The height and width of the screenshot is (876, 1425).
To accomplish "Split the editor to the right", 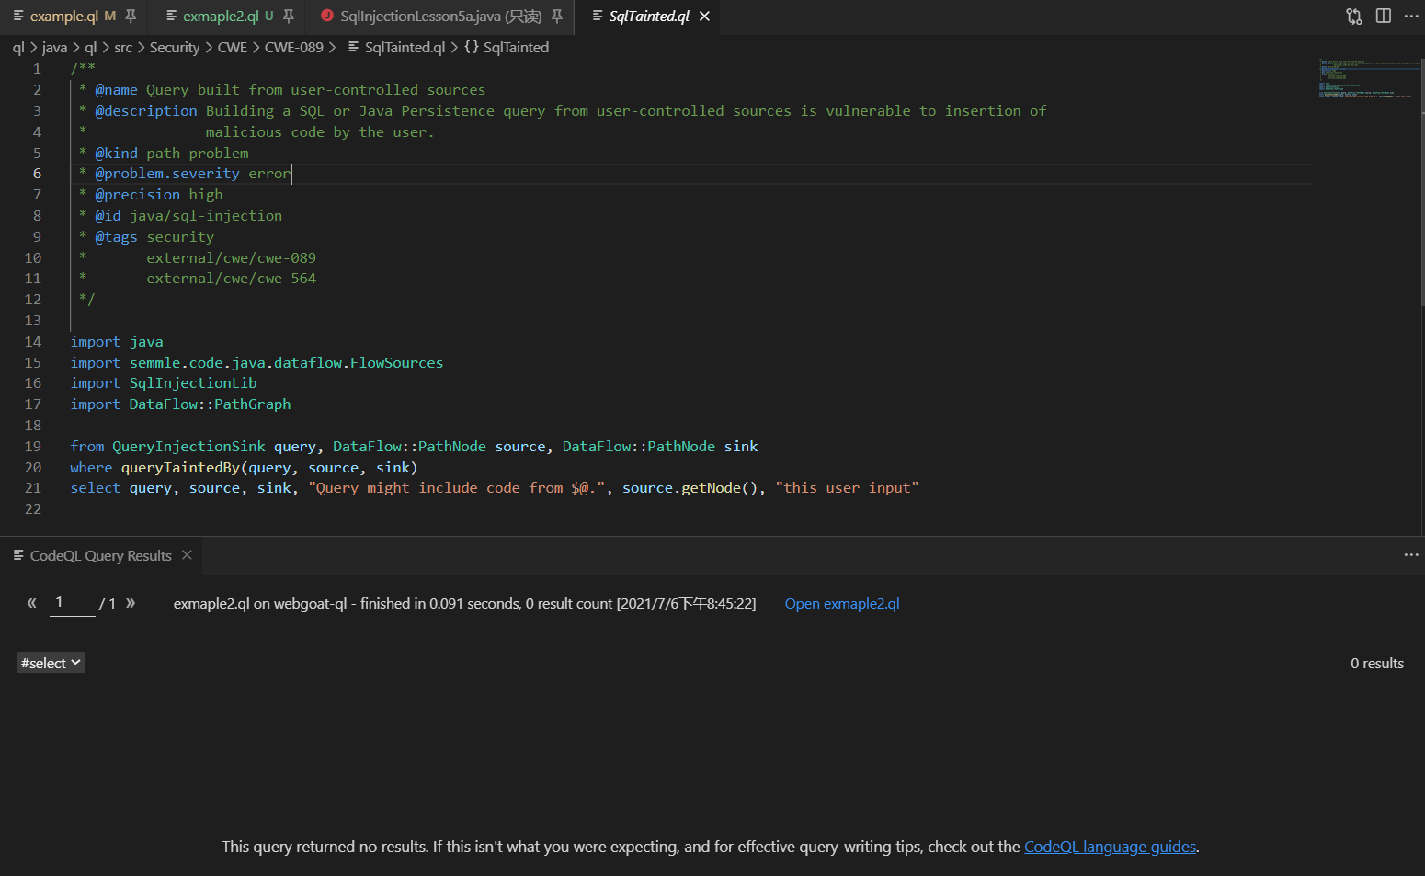I will click(1384, 17).
